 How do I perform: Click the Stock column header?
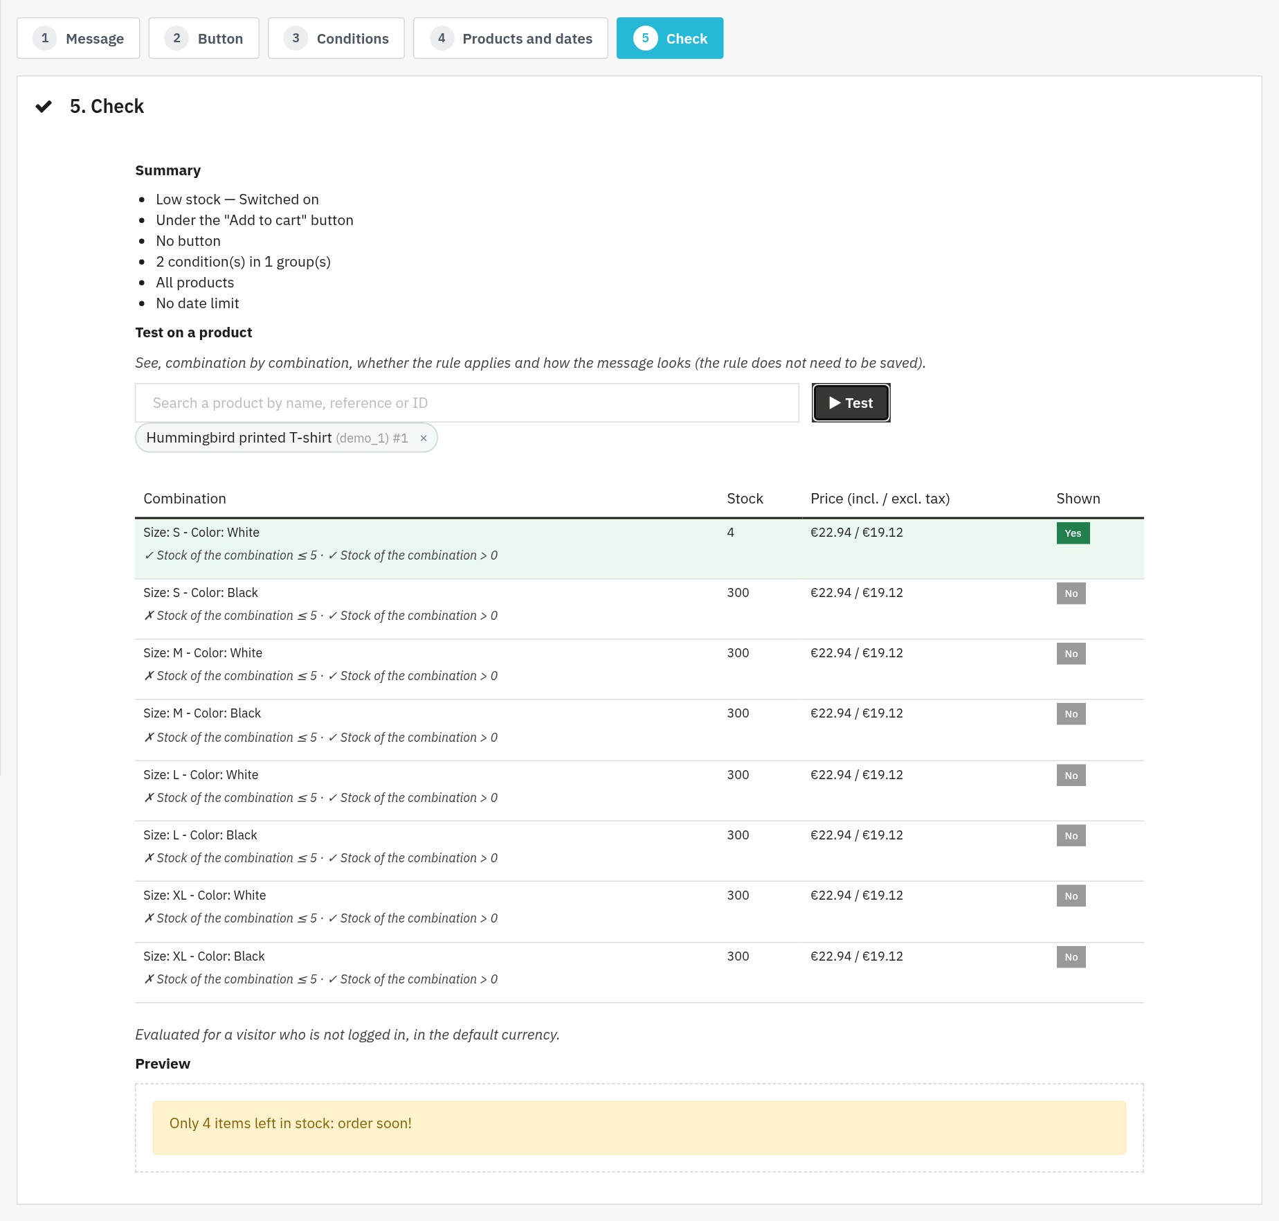pos(745,499)
